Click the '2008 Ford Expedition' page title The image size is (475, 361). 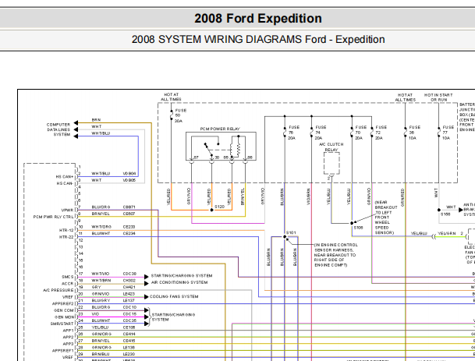[258, 19]
